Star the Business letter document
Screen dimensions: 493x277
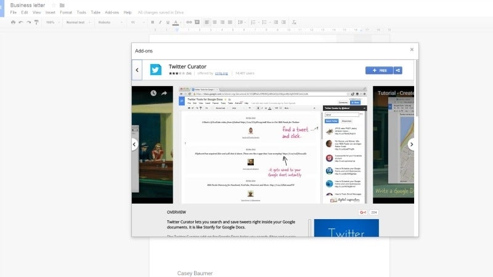coord(54,6)
